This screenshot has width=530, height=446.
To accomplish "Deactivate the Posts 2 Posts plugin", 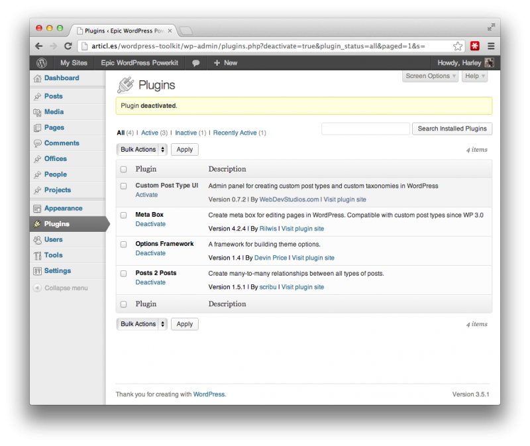I will point(150,282).
